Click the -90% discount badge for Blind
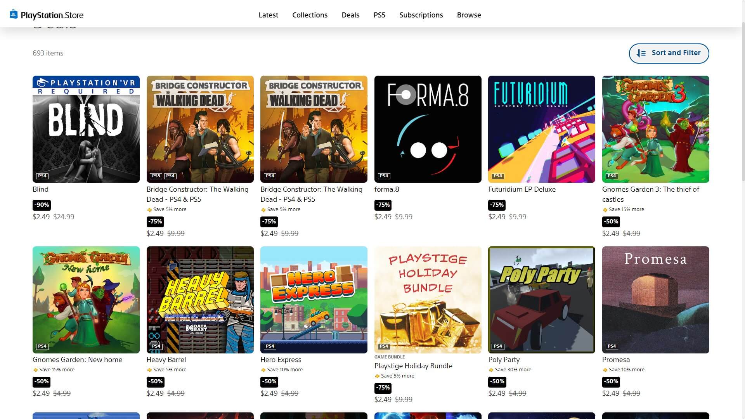This screenshot has width=745, height=419. tap(42, 205)
